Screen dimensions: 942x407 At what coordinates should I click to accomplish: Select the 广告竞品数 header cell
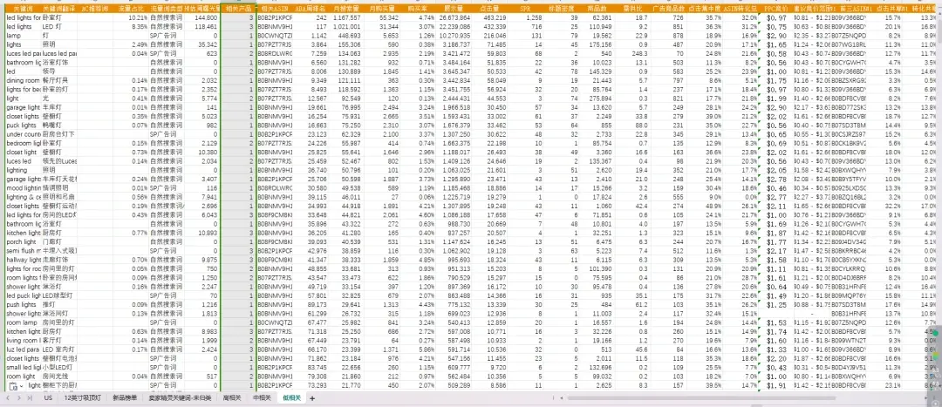668,10
